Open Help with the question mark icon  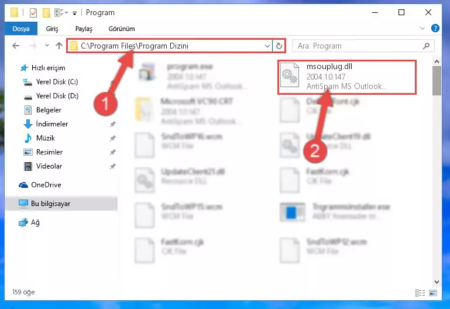[435, 28]
